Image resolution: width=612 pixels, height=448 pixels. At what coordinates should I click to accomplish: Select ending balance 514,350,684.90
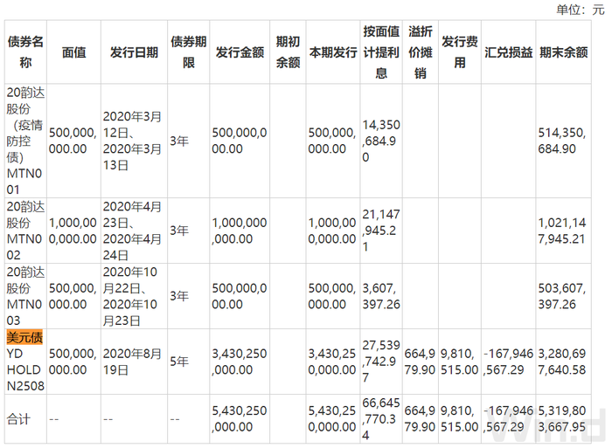point(562,141)
